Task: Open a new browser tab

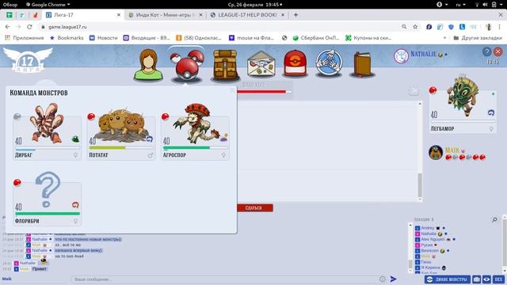Action: pos(295,15)
